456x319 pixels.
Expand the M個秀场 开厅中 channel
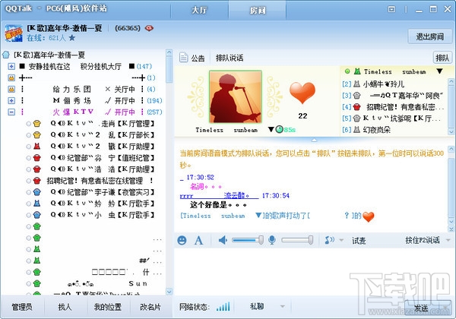[x=11, y=100]
